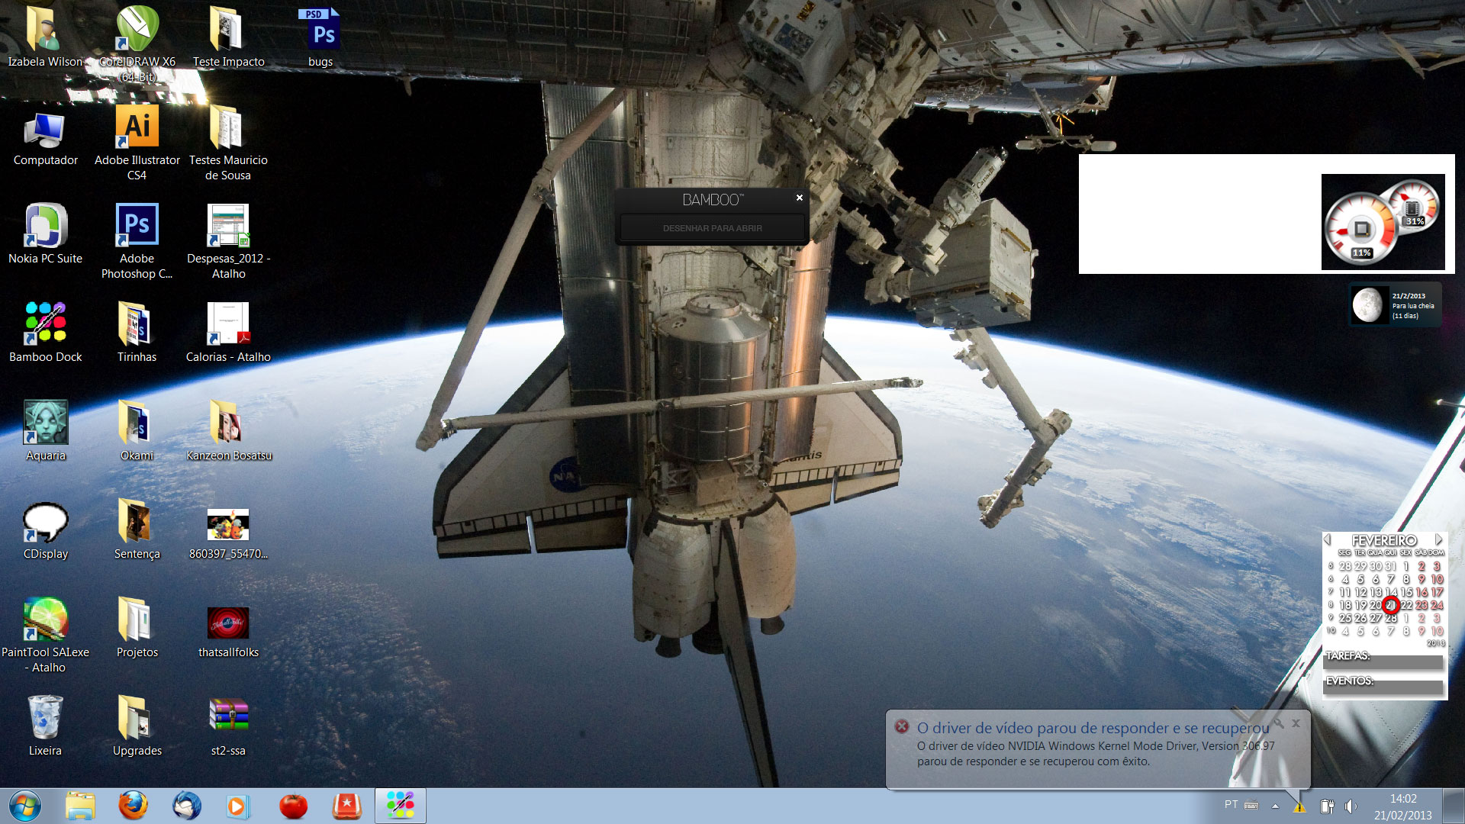Open the Teste Impacto folder

(228, 37)
